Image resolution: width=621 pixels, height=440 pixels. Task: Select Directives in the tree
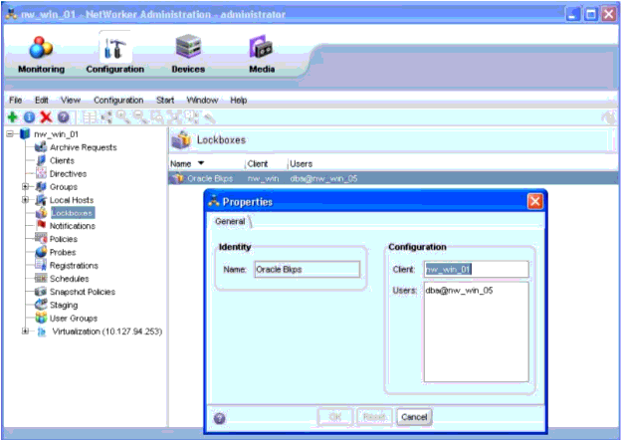click(68, 173)
